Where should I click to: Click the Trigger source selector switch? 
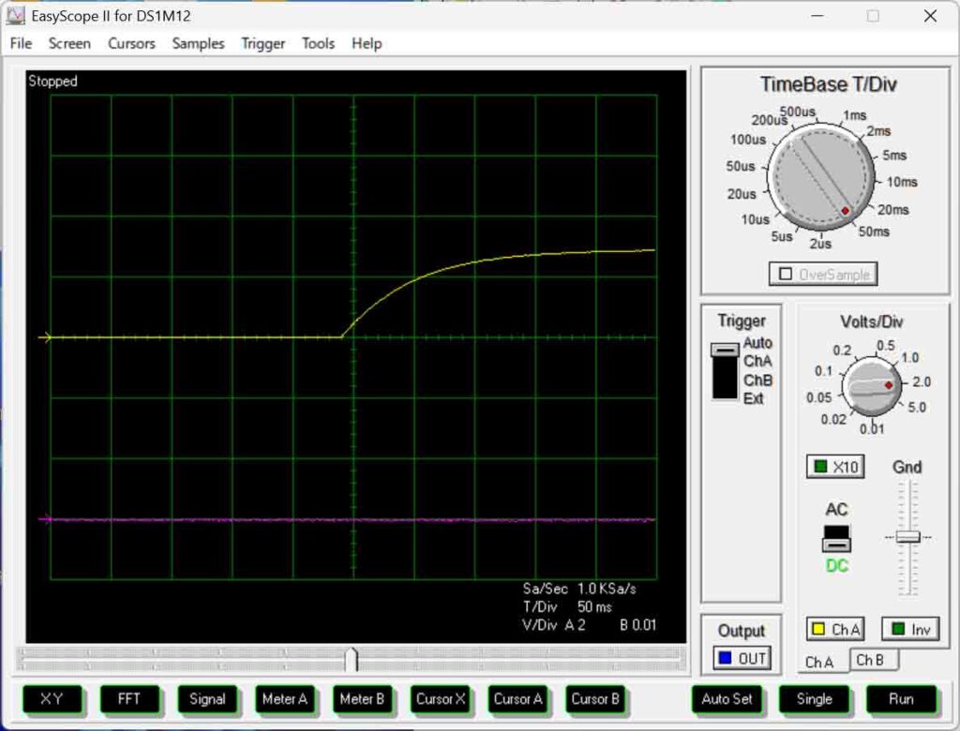coord(725,371)
